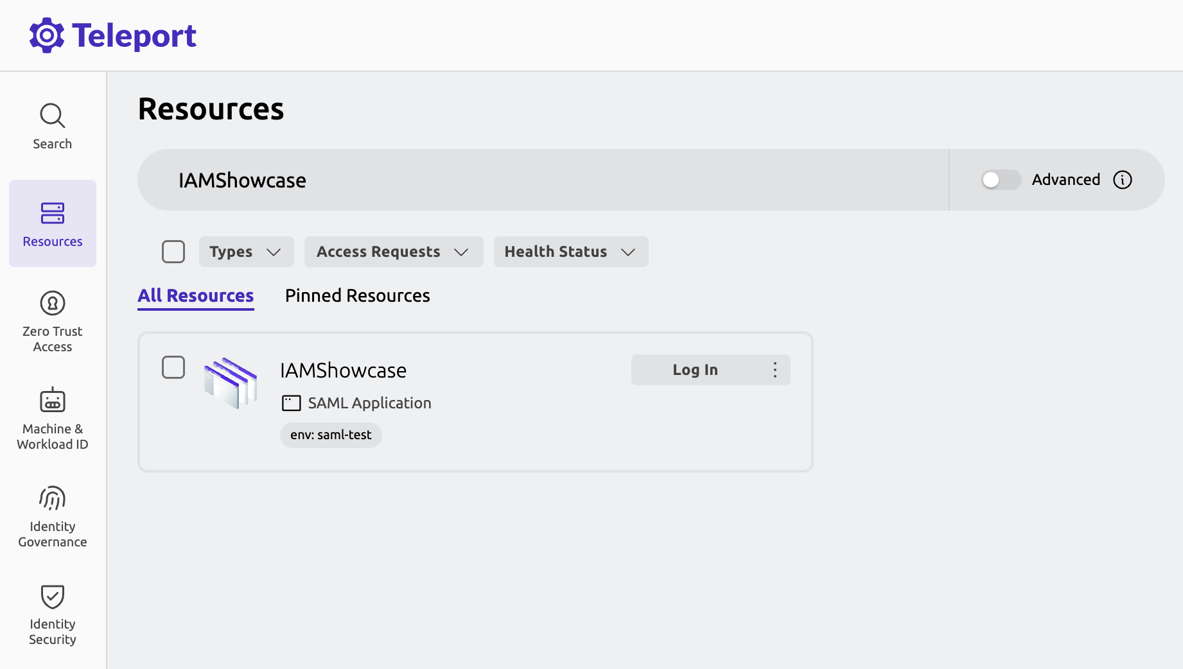Open Identity Security section
Screen dimensions: 1183x669
point(52,613)
